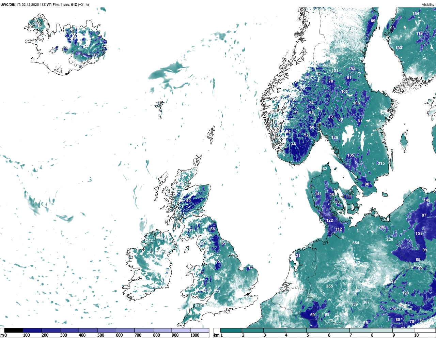Click the valid time 'Fim. 4.des. 01Z' text
This screenshot has width=436, height=338.
pyautogui.click(x=65, y=4)
